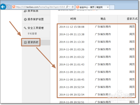This screenshot has width=140, height=105.
Task: Select the 2014-11-09 21:01:23 entry
Action: [72, 72]
